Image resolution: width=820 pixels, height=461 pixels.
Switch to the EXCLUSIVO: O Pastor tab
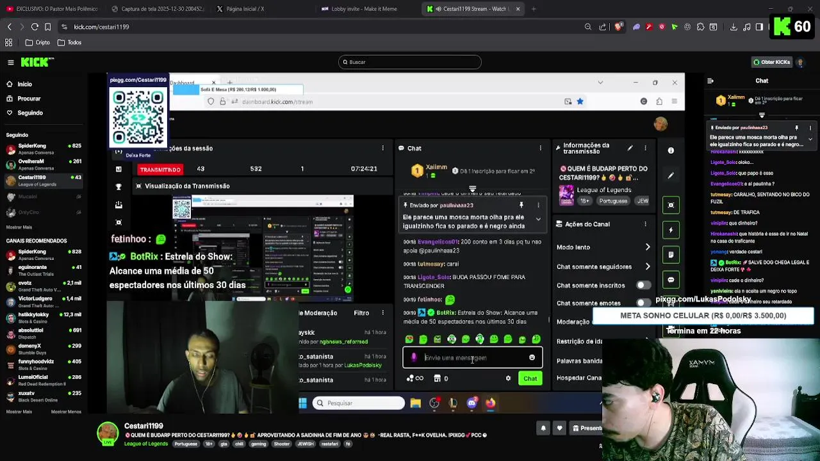tap(53, 9)
